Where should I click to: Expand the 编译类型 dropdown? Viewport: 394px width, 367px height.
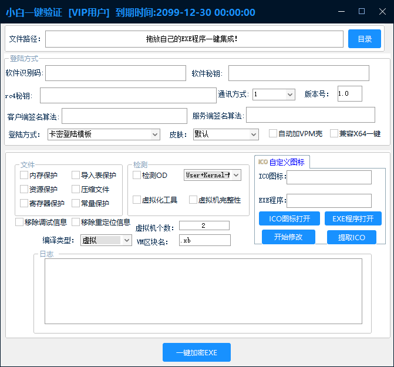tap(106, 240)
